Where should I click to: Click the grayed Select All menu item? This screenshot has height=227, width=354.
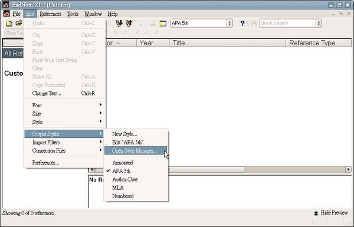(x=64, y=77)
